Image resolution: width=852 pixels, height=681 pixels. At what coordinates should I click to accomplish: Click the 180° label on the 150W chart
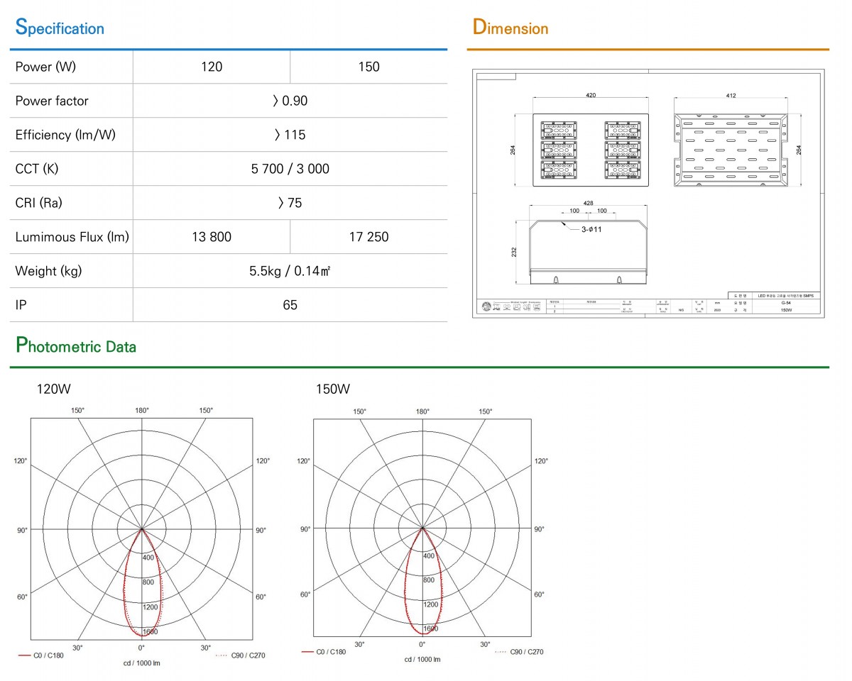tap(422, 411)
